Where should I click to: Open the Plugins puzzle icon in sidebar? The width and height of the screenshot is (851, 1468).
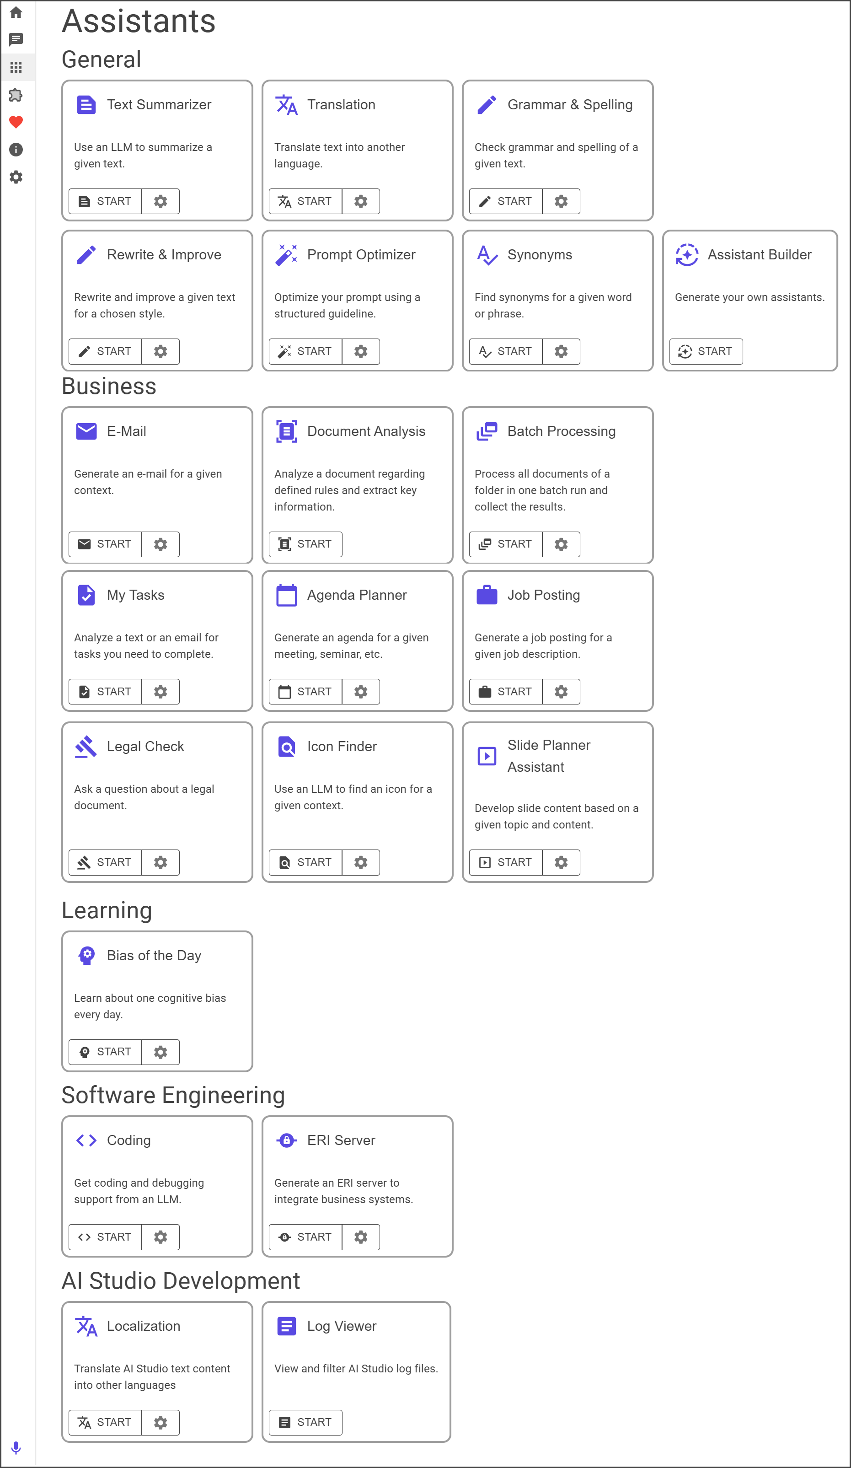pyautogui.click(x=16, y=94)
